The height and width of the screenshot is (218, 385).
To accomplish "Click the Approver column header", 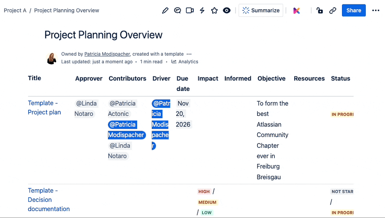I will coord(89,79).
